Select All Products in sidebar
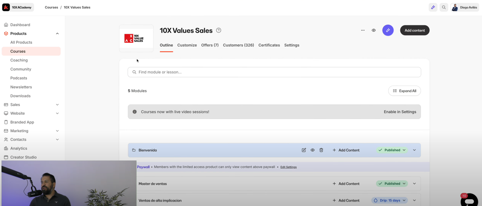Screen dimensions: 482x206 click(x=21, y=42)
